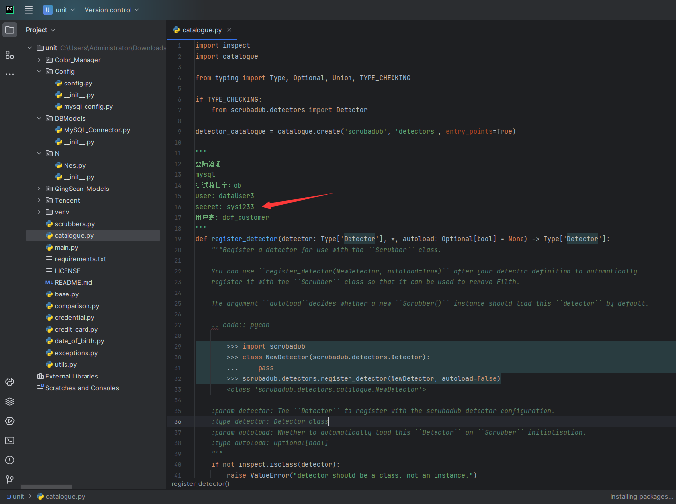Expand the venv folder
This screenshot has height=504, width=676.
pos(39,212)
